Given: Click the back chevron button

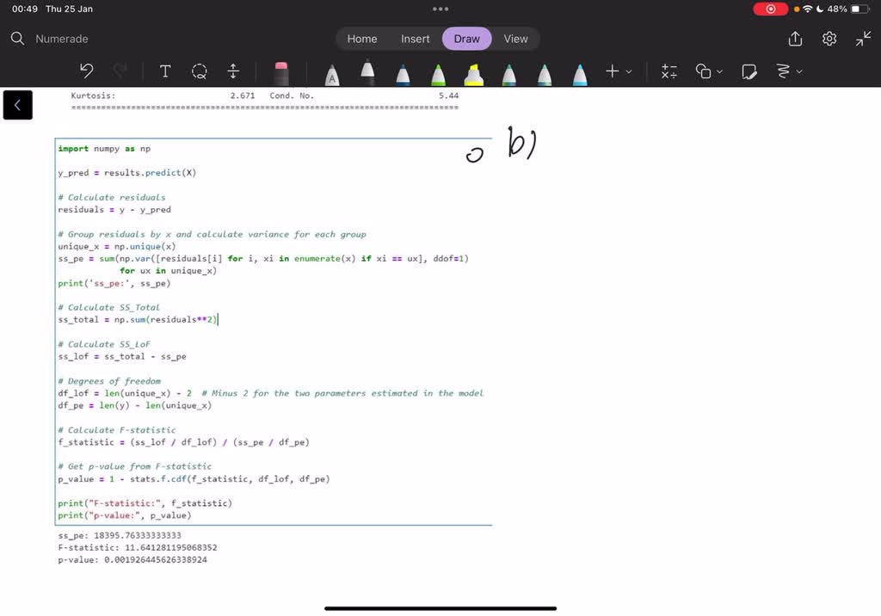Looking at the screenshot, I should tap(17, 105).
